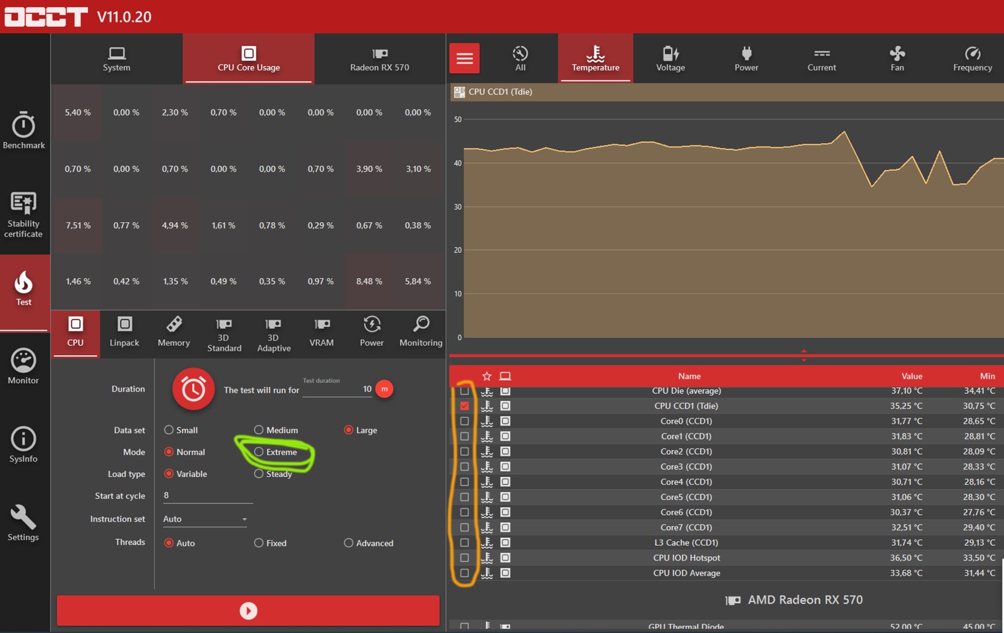Select Steady load type
Viewport: 1004px width, 633px height.
pos(258,474)
